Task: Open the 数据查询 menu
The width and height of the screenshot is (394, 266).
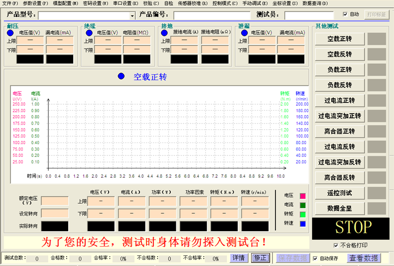Action: click(x=315, y=3)
